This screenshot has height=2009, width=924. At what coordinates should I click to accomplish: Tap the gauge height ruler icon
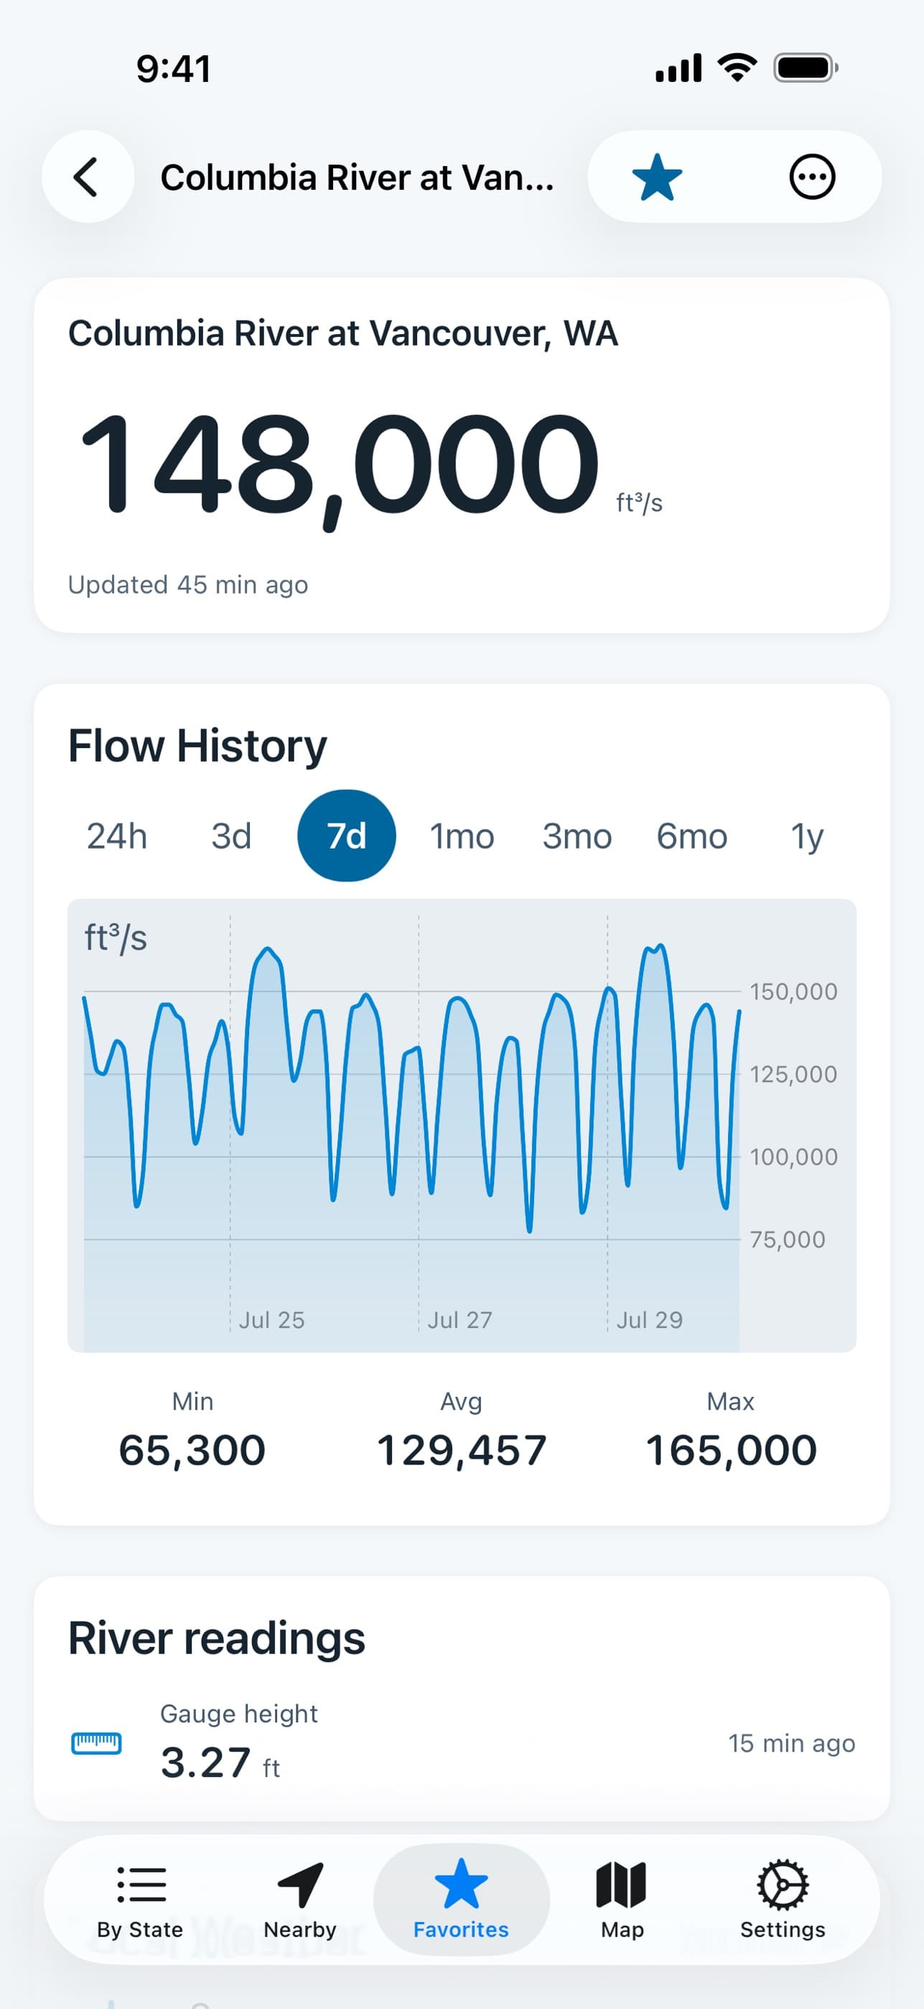95,1743
